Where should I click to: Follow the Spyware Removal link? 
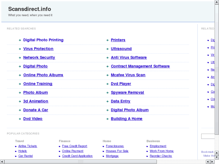pos(127,92)
